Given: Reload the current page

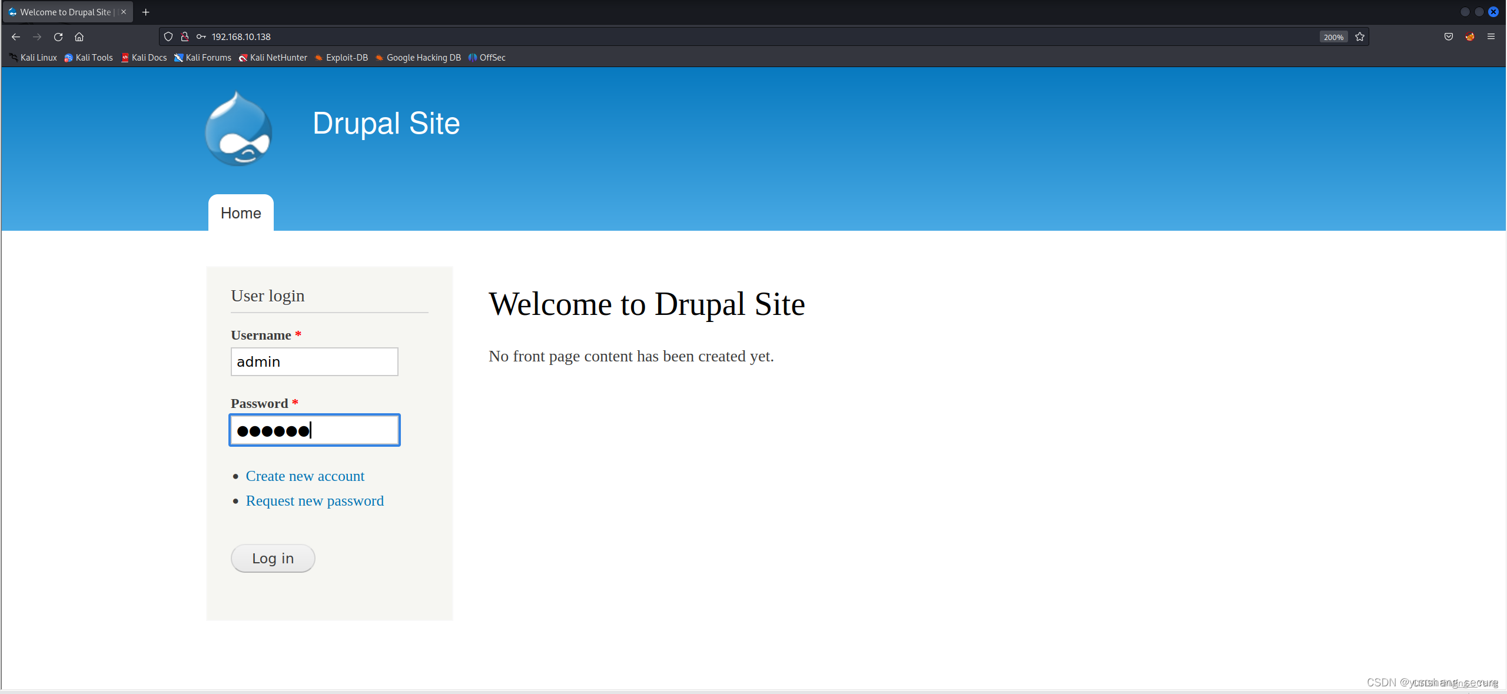Looking at the screenshot, I should tap(58, 36).
